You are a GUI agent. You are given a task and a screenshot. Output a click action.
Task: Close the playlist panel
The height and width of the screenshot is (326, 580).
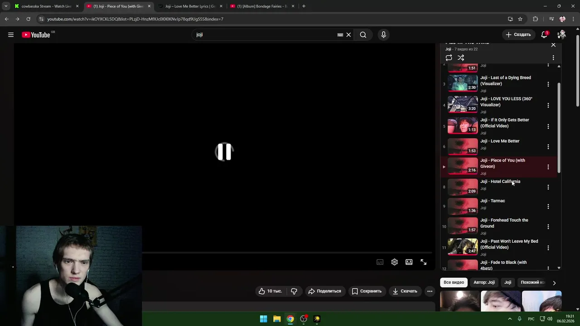553,45
